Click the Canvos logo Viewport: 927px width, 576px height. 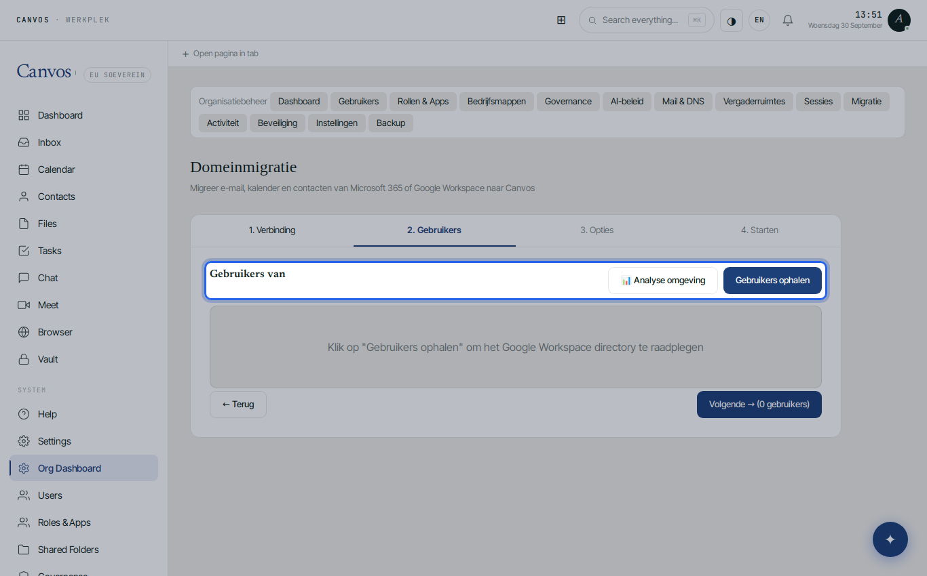coord(44,71)
